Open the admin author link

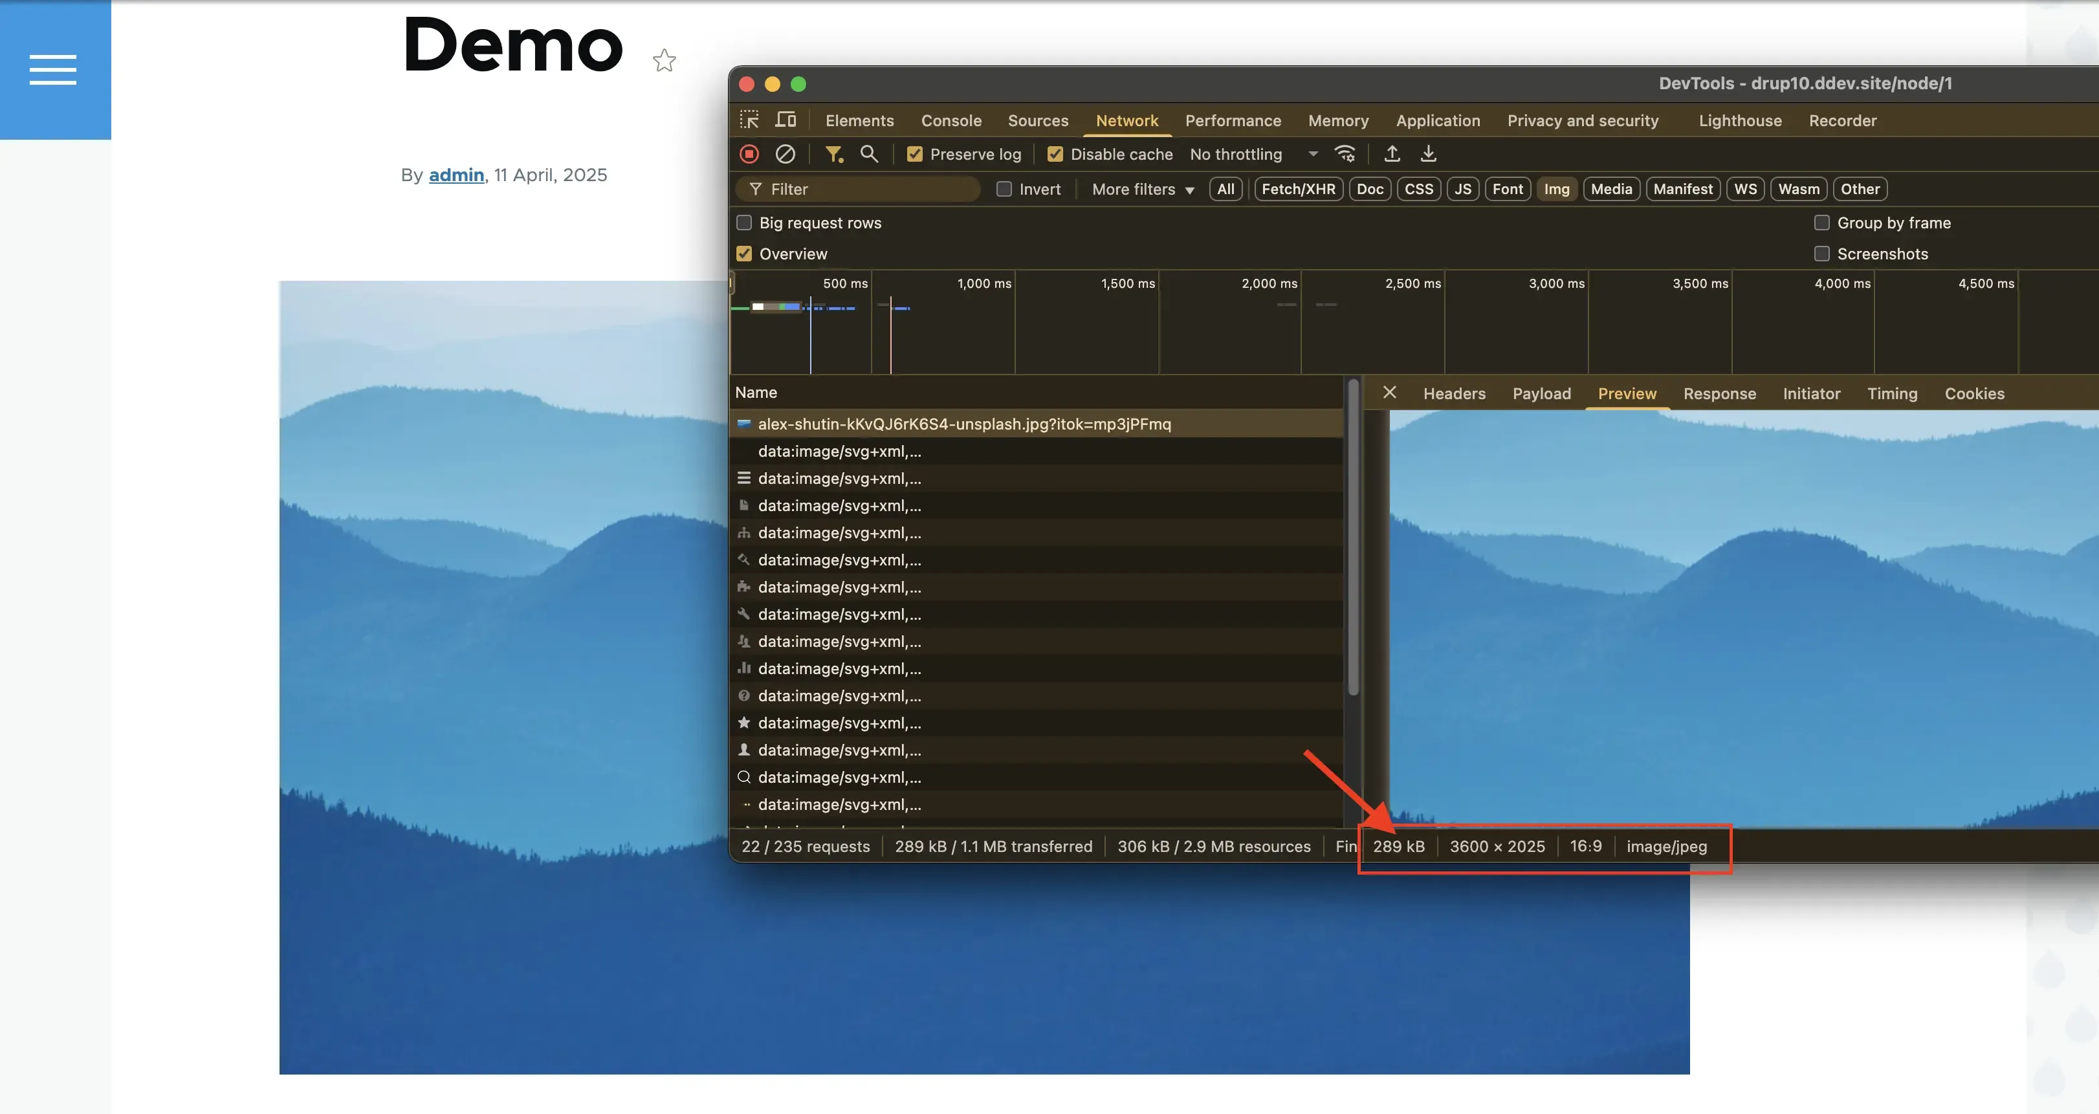456,175
